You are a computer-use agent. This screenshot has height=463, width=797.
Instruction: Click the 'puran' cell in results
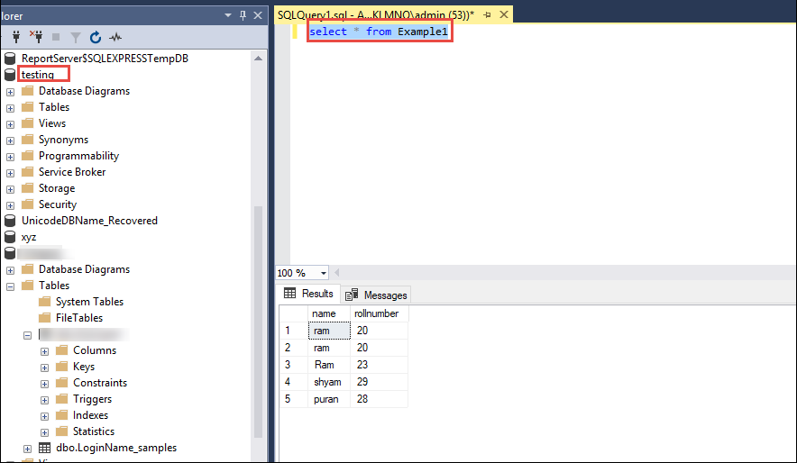point(329,399)
